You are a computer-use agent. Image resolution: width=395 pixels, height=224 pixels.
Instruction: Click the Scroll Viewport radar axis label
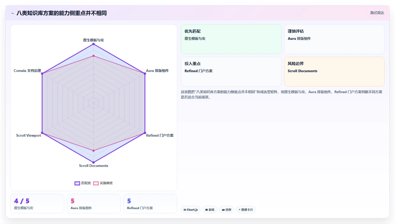[x=29, y=135]
